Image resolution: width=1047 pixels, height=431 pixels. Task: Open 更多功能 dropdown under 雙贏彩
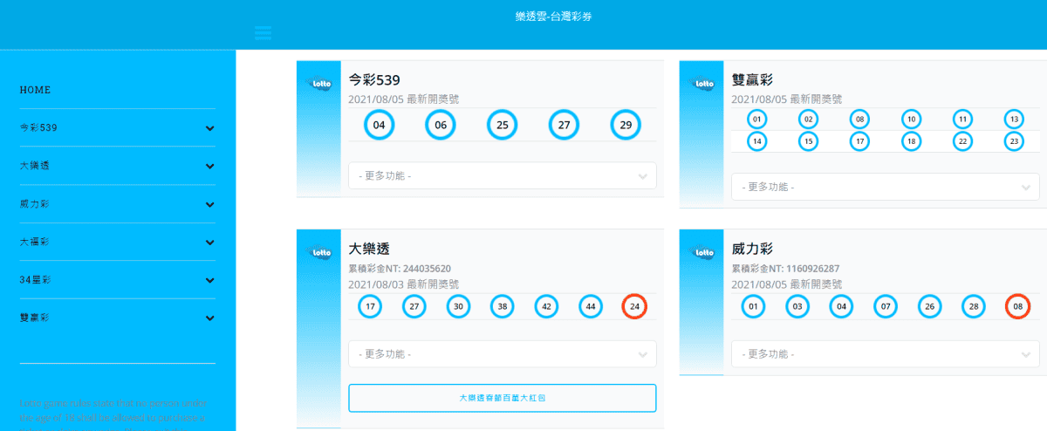886,187
